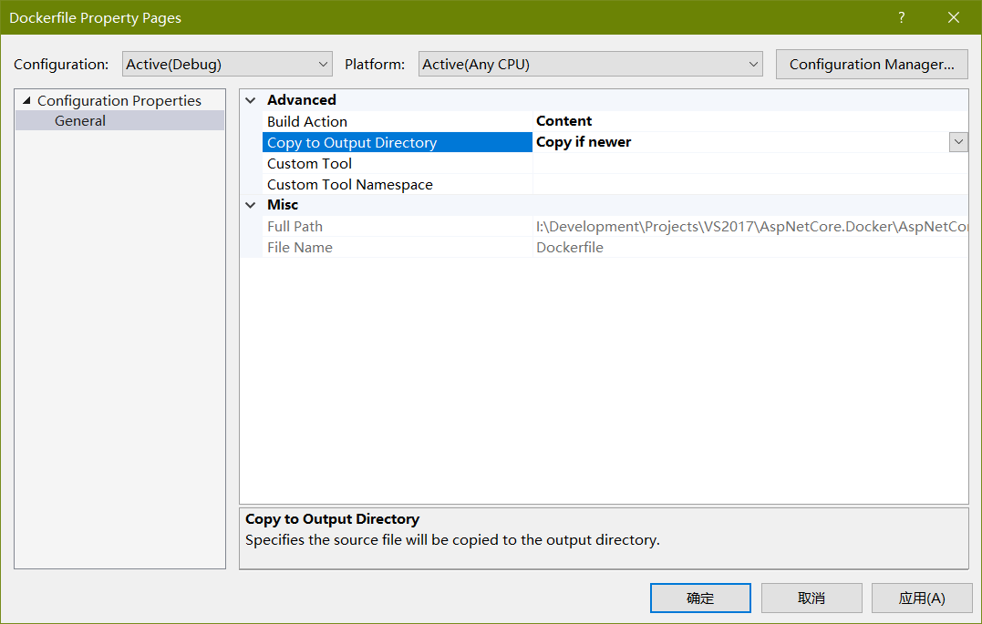Select the Custom Tool property row
Viewport: 982px width, 624px height.
coord(310,164)
